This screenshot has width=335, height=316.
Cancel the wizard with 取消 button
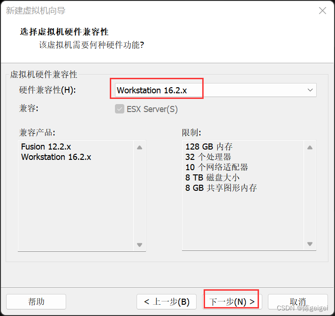click(298, 301)
